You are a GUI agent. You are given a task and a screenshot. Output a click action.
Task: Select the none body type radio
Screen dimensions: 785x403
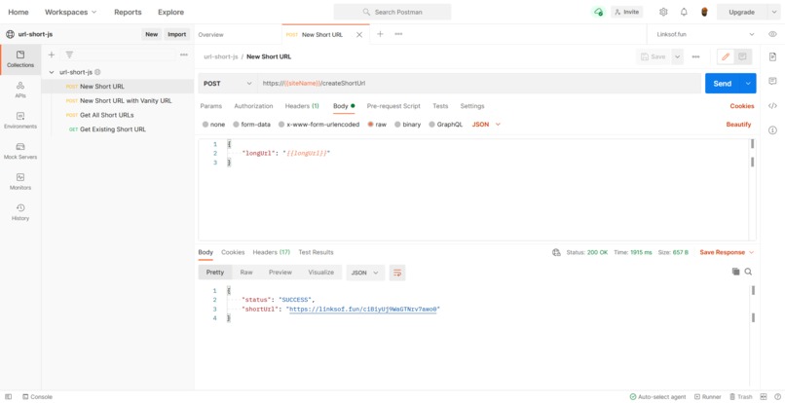pyautogui.click(x=206, y=125)
